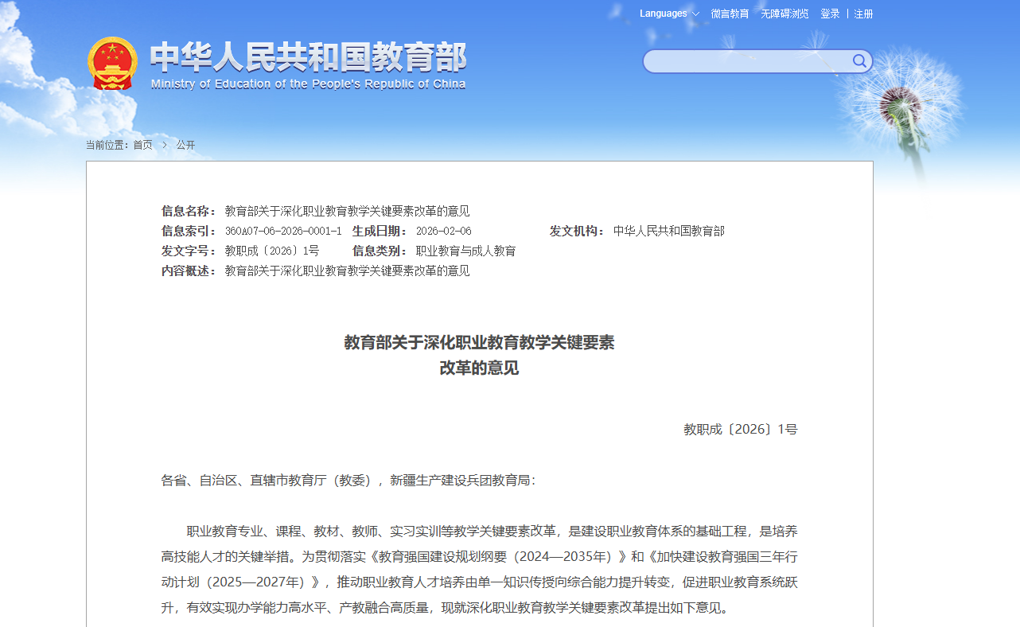
Task: Click the right-aligned 教职成〔2026〕1号 document number
Action: [740, 430]
